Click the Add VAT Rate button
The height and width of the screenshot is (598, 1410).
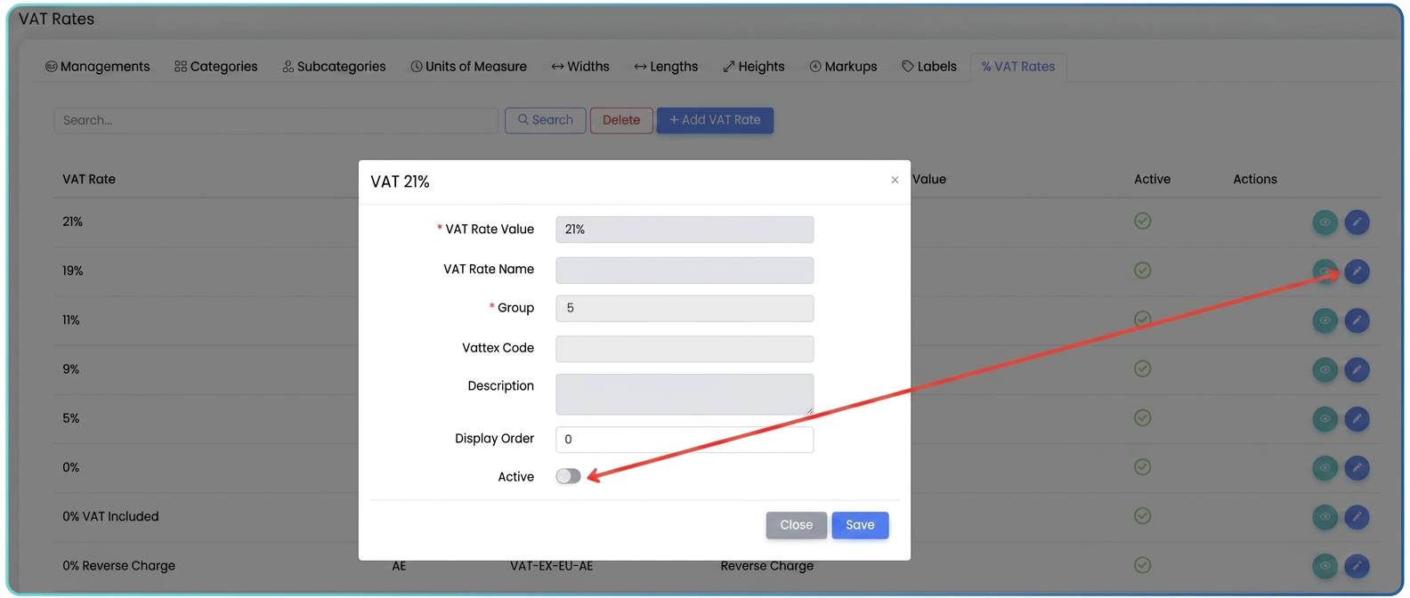click(715, 120)
